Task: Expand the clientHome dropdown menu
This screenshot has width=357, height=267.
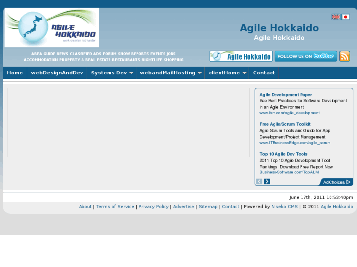Action: coord(227,73)
